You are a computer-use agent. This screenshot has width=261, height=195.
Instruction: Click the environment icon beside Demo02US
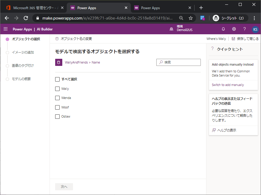[x=171, y=29]
